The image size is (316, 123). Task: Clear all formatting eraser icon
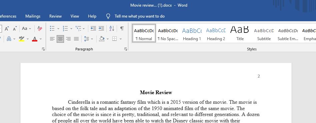(x=40, y=29)
